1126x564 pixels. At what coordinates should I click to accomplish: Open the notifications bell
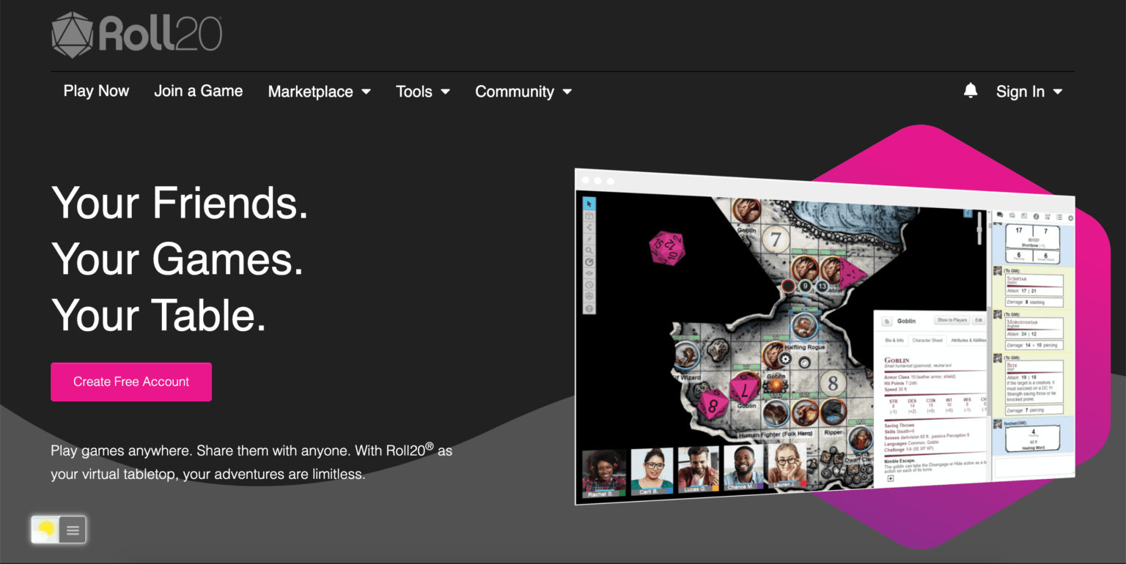(970, 91)
